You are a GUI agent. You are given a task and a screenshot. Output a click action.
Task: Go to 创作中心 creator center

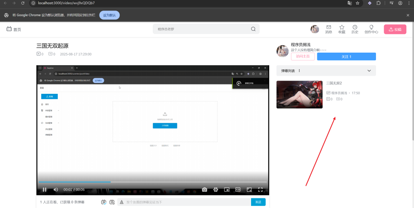(x=371, y=29)
